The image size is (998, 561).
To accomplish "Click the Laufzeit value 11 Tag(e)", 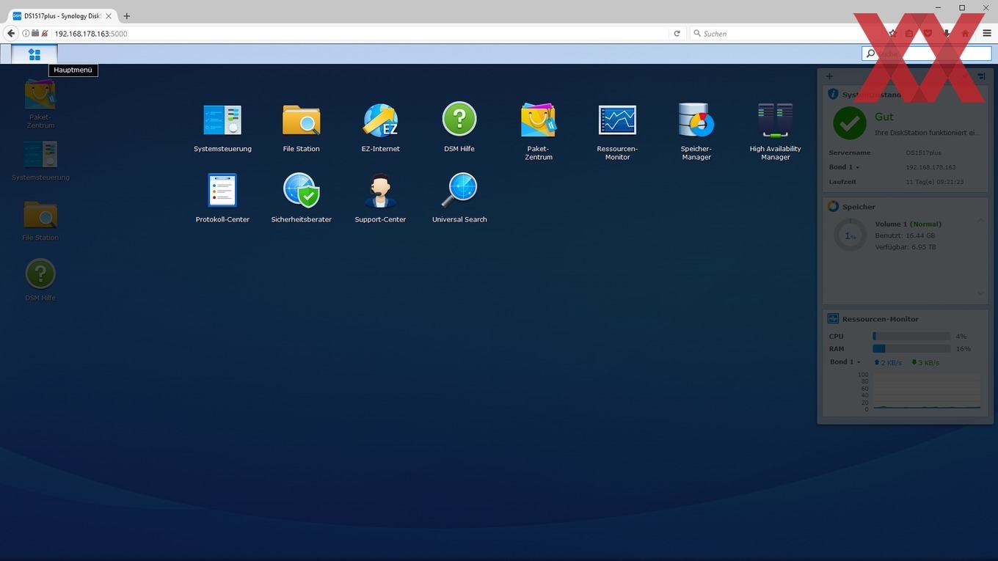I will tap(935, 182).
